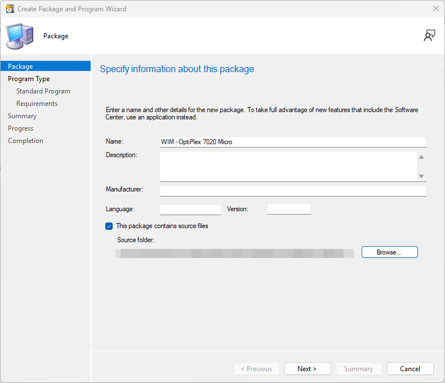Click the Version text box

coord(289,209)
